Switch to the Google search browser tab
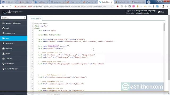This screenshot has height=95, width=170. click(x=138, y=2)
